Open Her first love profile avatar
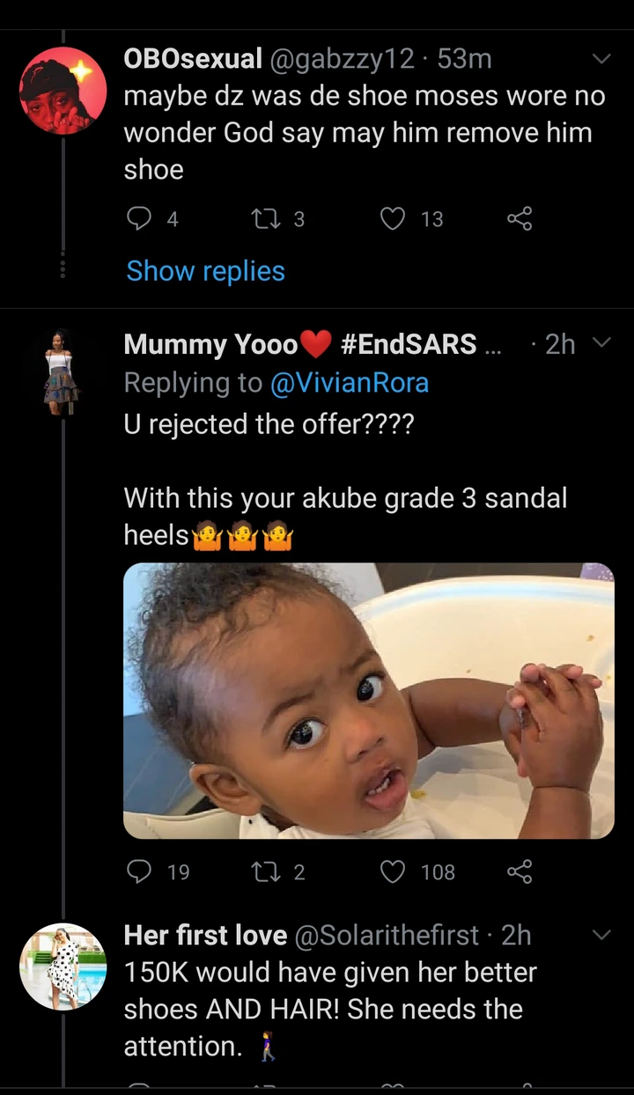Screen dimensions: 634x1095 tap(63, 966)
